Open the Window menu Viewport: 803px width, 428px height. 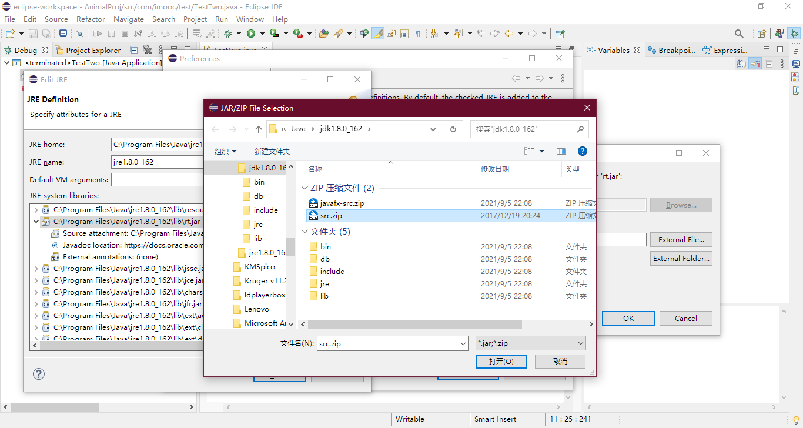tap(250, 19)
